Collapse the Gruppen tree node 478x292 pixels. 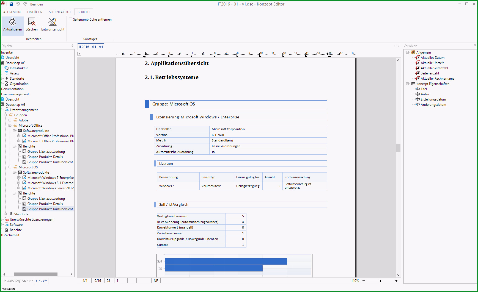point(6,115)
